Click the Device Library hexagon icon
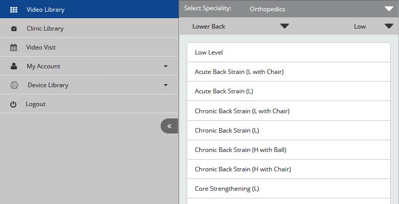The width and height of the screenshot is (399, 204). pos(14,85)
